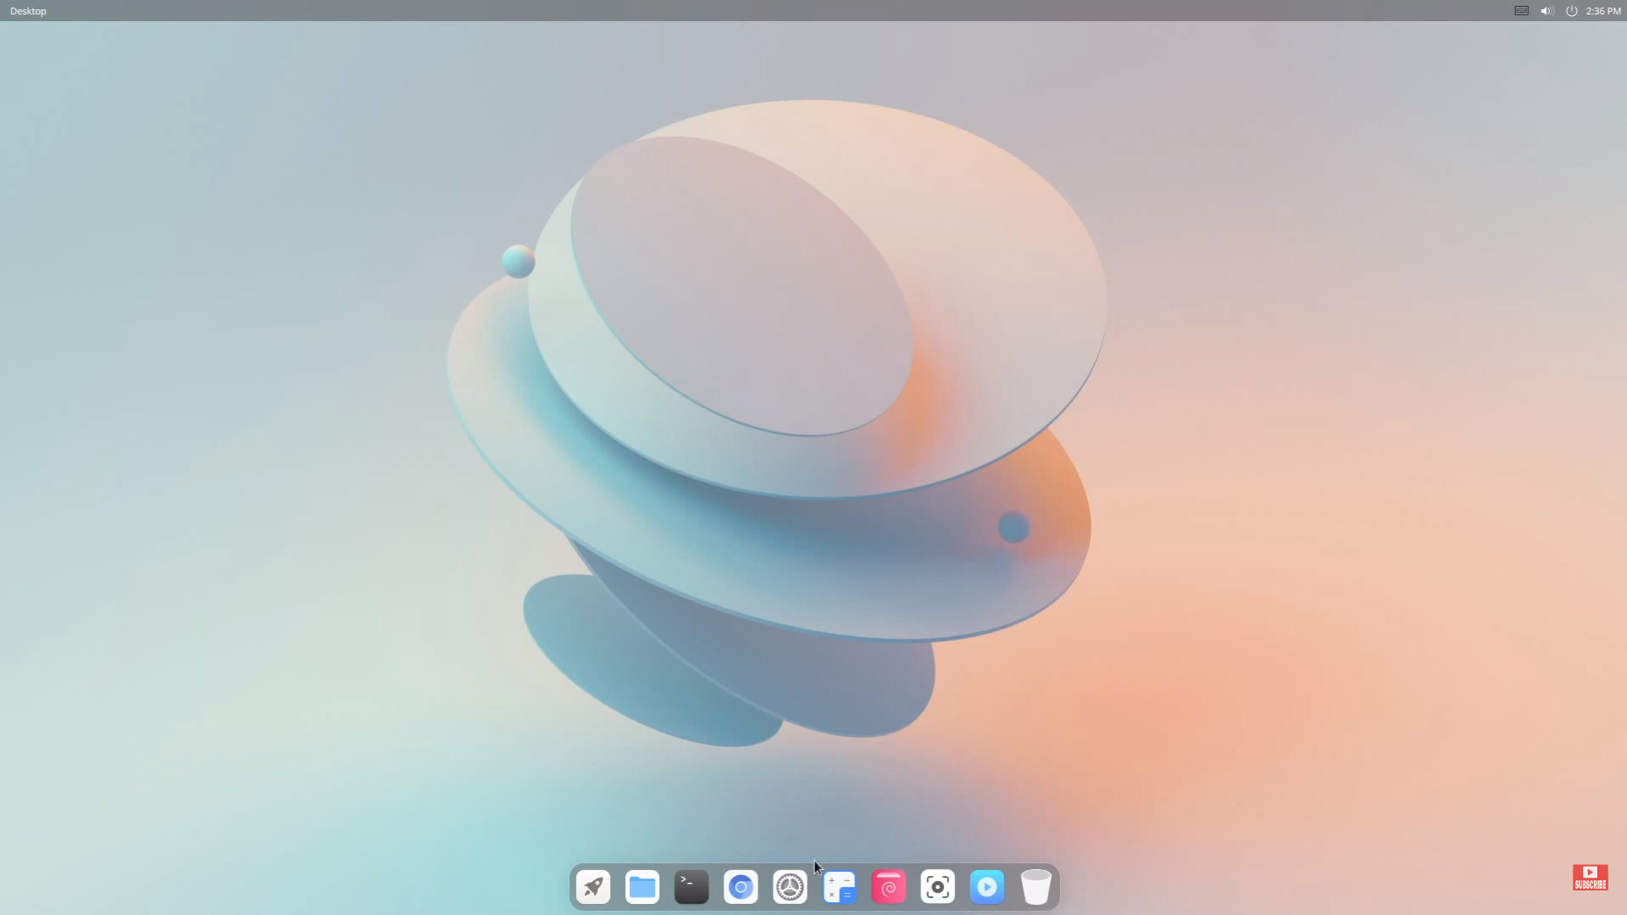1627x915 pixels.
Task: Open the rocket Launcher in the dock
Action: pos(593,887)
